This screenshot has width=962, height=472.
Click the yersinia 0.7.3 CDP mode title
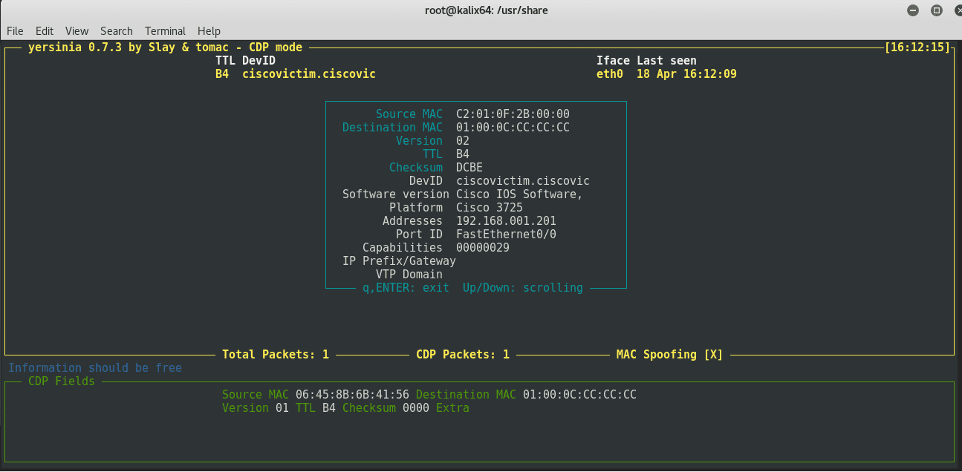pos(165,47)
